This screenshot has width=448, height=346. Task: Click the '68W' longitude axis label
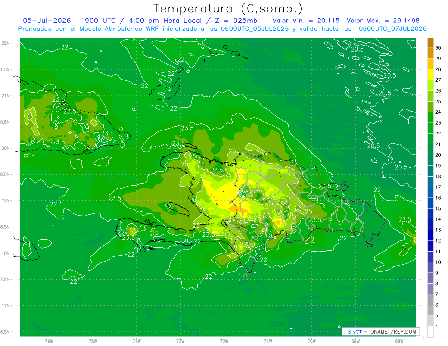click(399, 341)
